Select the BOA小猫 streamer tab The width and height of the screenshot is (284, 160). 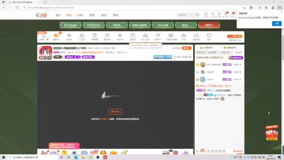click(x=163, y=25)
